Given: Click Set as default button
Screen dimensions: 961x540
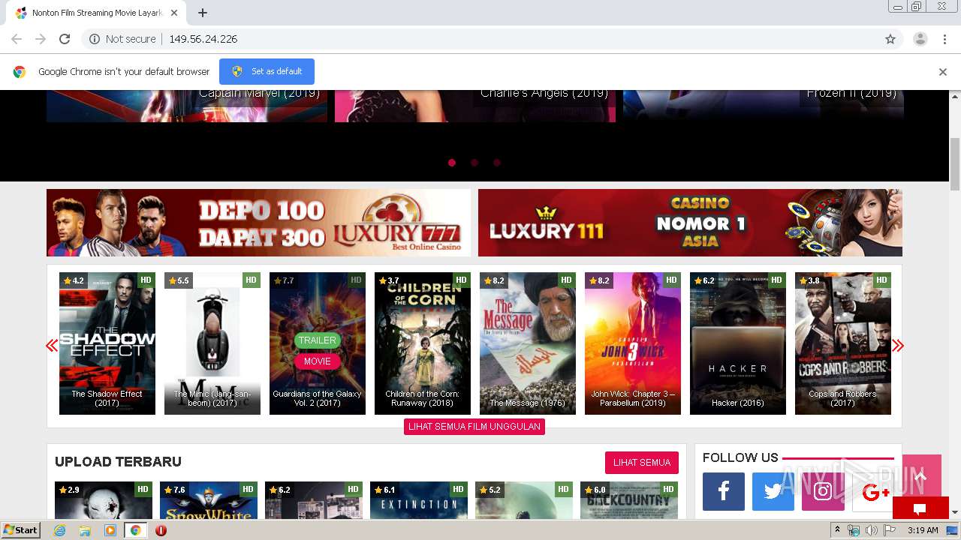Looking at the screenshot, I should [267, 71].
